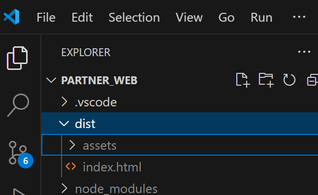Open the File menu

coord(46,17)
